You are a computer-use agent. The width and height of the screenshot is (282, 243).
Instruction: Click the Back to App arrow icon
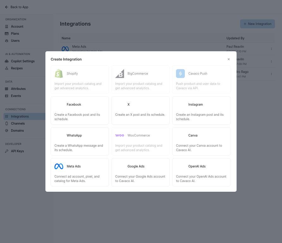(7, 7)
